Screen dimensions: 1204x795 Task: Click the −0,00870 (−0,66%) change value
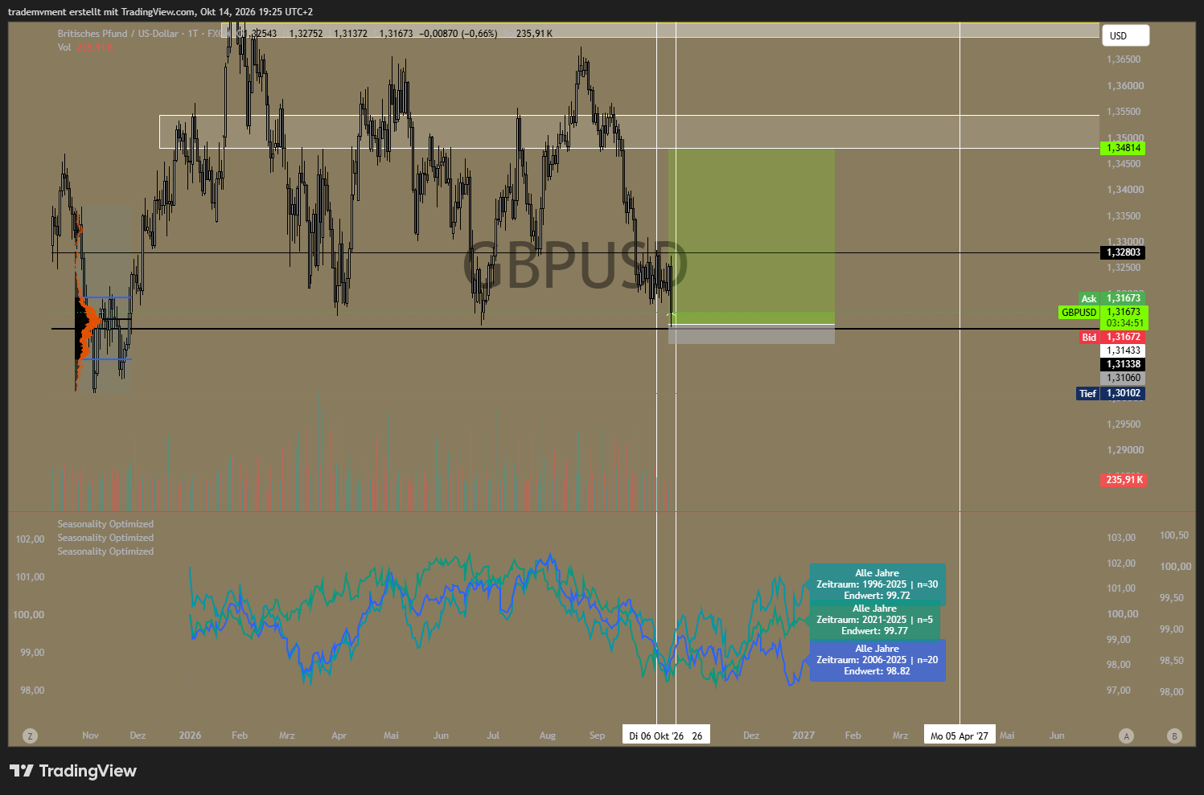pyautogui.click(x=458, y=34)
